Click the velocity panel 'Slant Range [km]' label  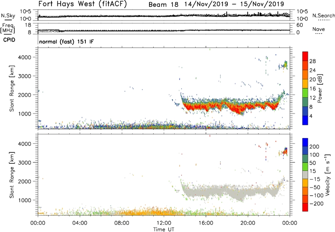tap(12, 175)
